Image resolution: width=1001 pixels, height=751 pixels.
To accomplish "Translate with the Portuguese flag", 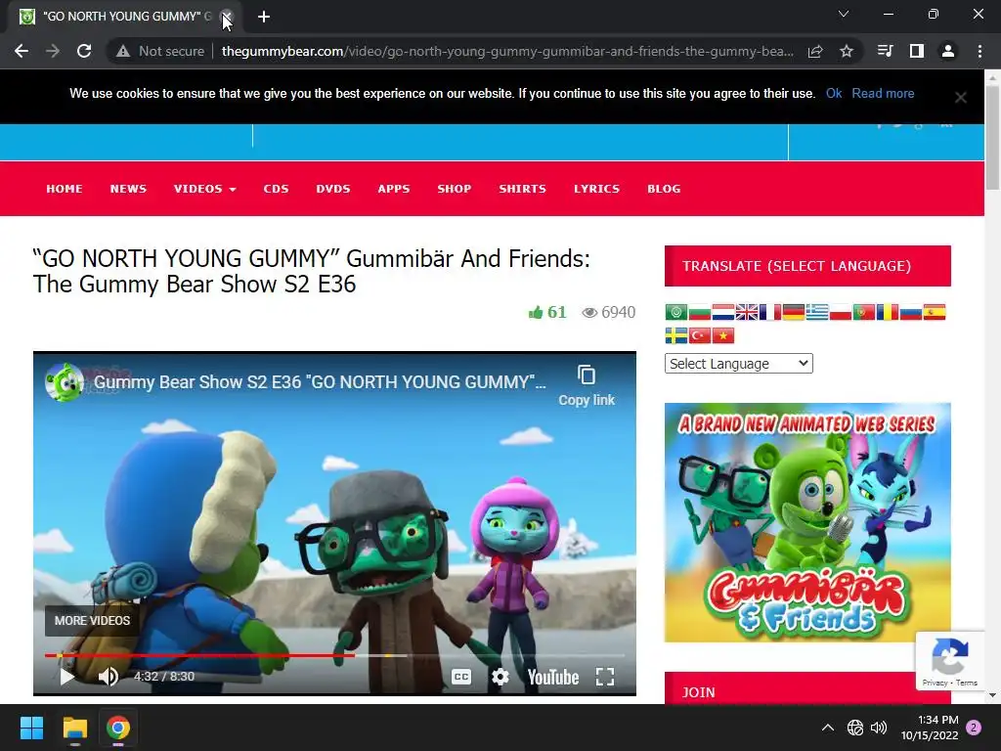I will tap(864, 312).
